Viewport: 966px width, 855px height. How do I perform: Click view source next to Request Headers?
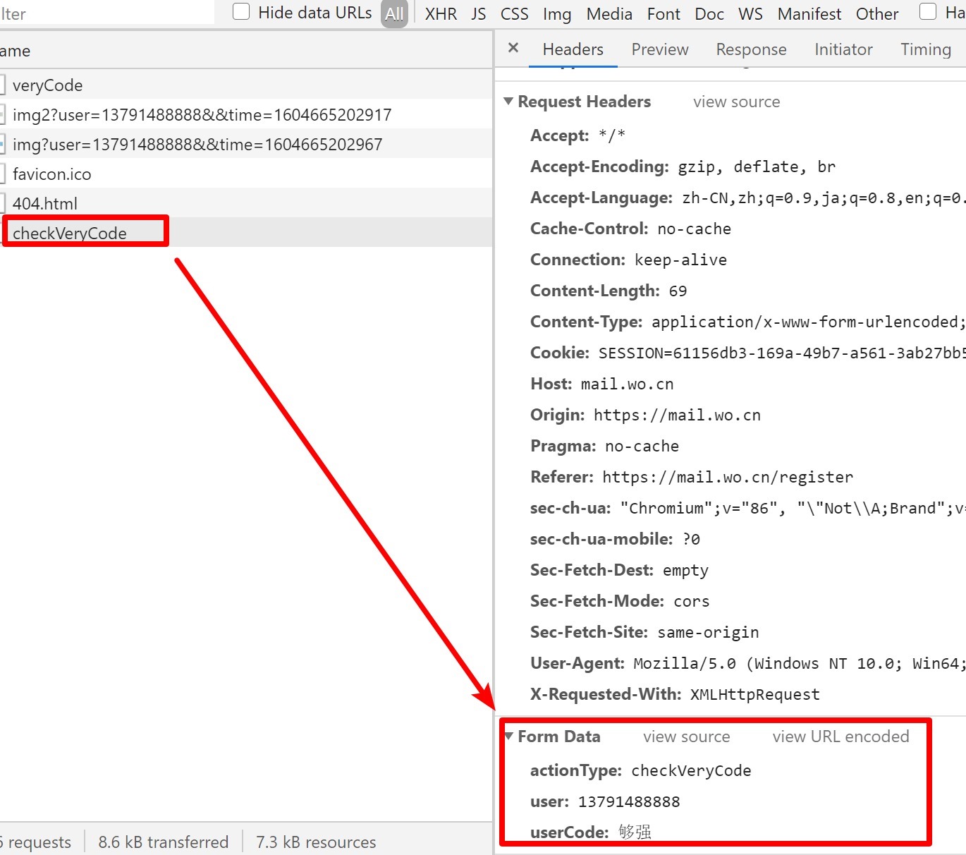[x=736, y=102]
